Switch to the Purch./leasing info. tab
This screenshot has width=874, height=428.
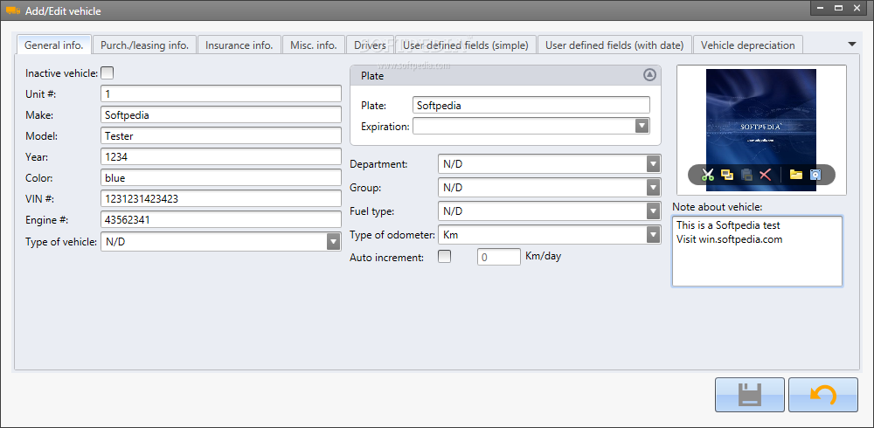[x=144, y=45]
